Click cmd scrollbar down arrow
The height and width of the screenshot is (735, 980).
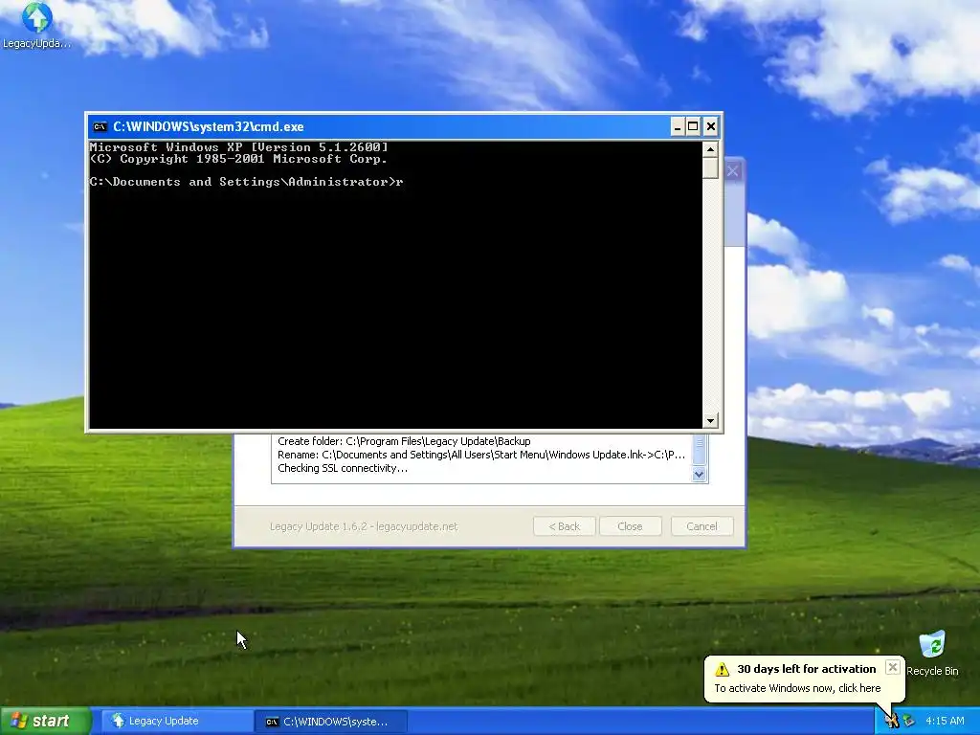pos(710,421)
